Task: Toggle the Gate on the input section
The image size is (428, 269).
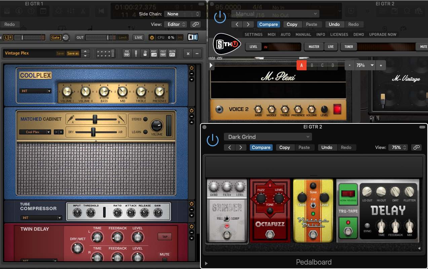Action: [56, 38]
